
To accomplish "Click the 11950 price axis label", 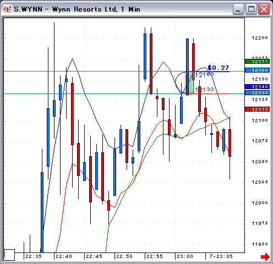I will [x=260, y=244].
